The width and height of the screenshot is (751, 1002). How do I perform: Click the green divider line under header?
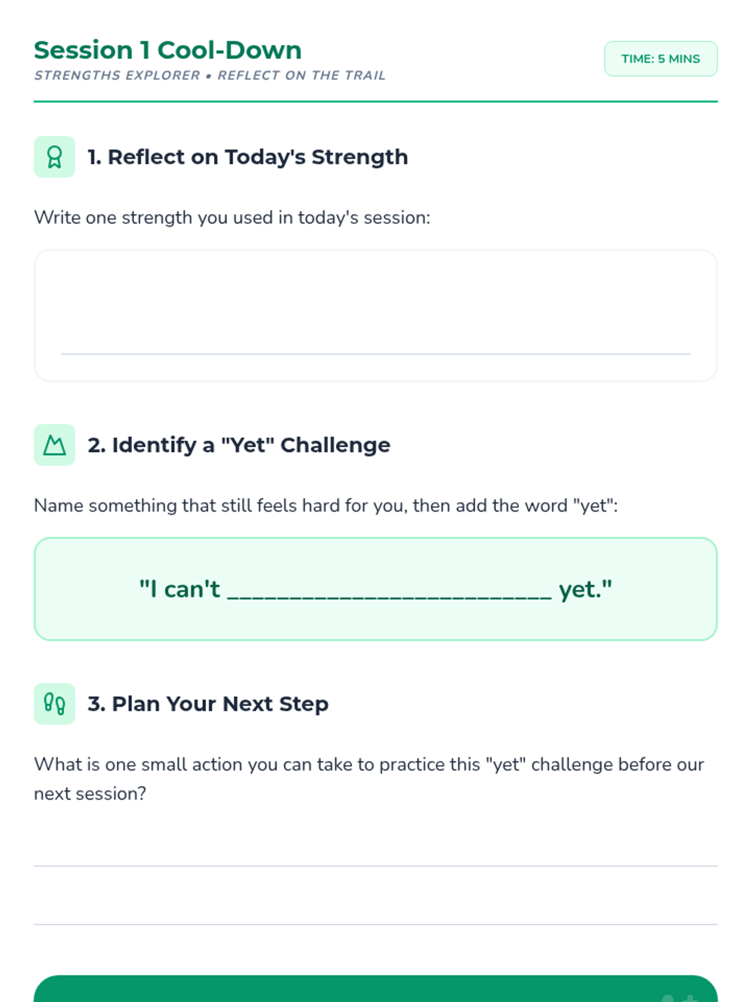(375, 101)
